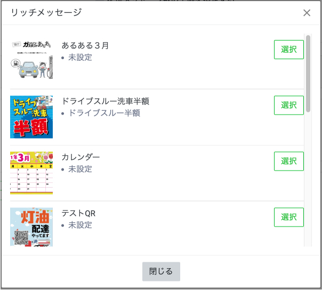The image size is (322, 290).
Task: Click the March calendar thumbnail
Action: [x=31, y=173]
